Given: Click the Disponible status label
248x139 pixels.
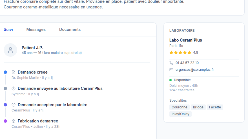Looking at the screenshot, I should 182,80.
